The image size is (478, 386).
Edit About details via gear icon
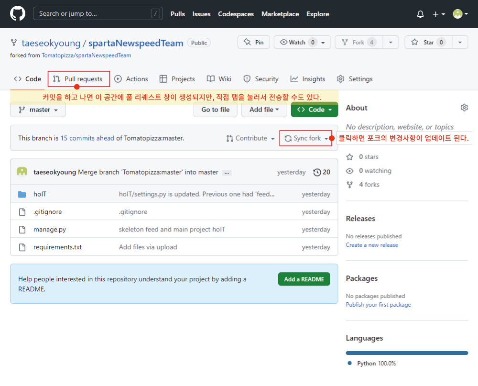click(x=464, y=108)
